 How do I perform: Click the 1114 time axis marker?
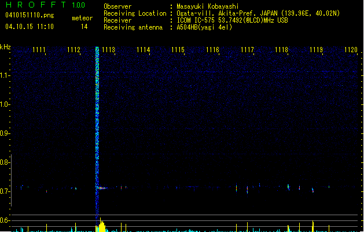pos(144,50)
